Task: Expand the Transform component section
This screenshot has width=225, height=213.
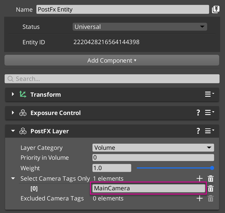Action: coord(13,94)
